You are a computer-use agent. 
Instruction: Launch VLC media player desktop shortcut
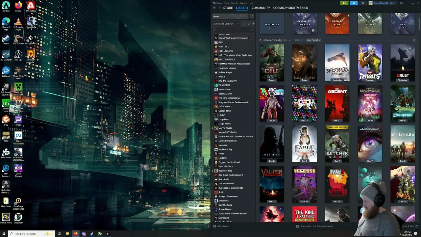pos(18,25)
